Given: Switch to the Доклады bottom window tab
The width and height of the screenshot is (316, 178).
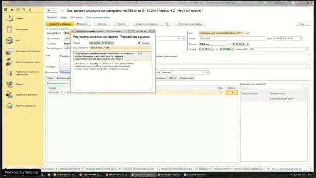Looking at the screenshot, I should click(x=205, y=169).
